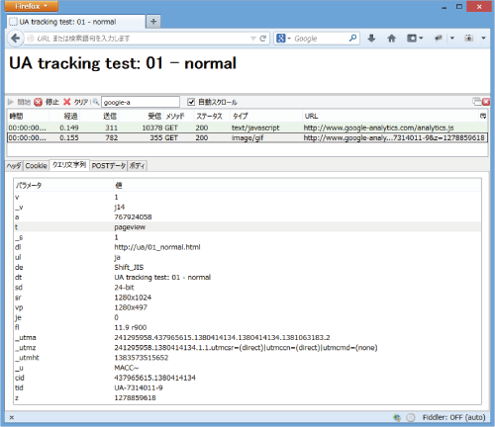This screenshot has height=427, width=495.
Task: Click the filter field containing 'google-a'
Action: (x=141, y=102)
